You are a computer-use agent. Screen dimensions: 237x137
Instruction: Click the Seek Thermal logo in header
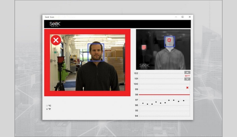(55, 24)
